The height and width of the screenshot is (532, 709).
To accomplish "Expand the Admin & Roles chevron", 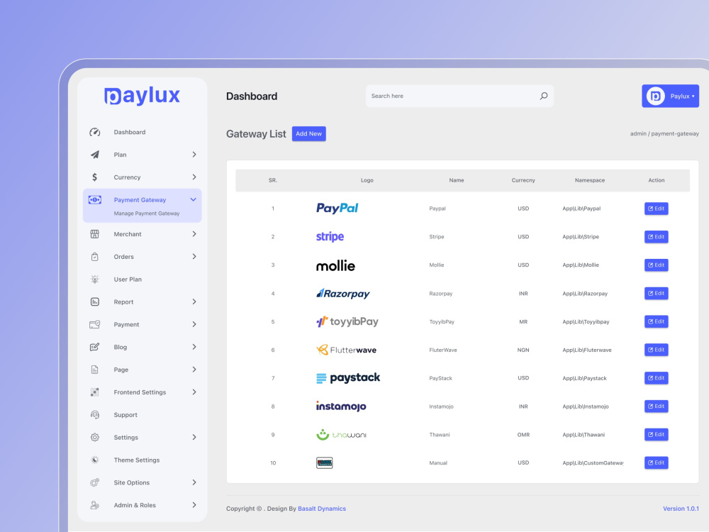I will coord(194,505).
